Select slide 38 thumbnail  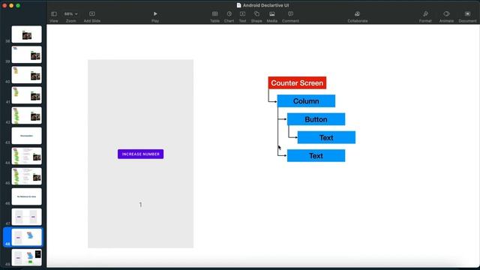click(x=27, y=34)
